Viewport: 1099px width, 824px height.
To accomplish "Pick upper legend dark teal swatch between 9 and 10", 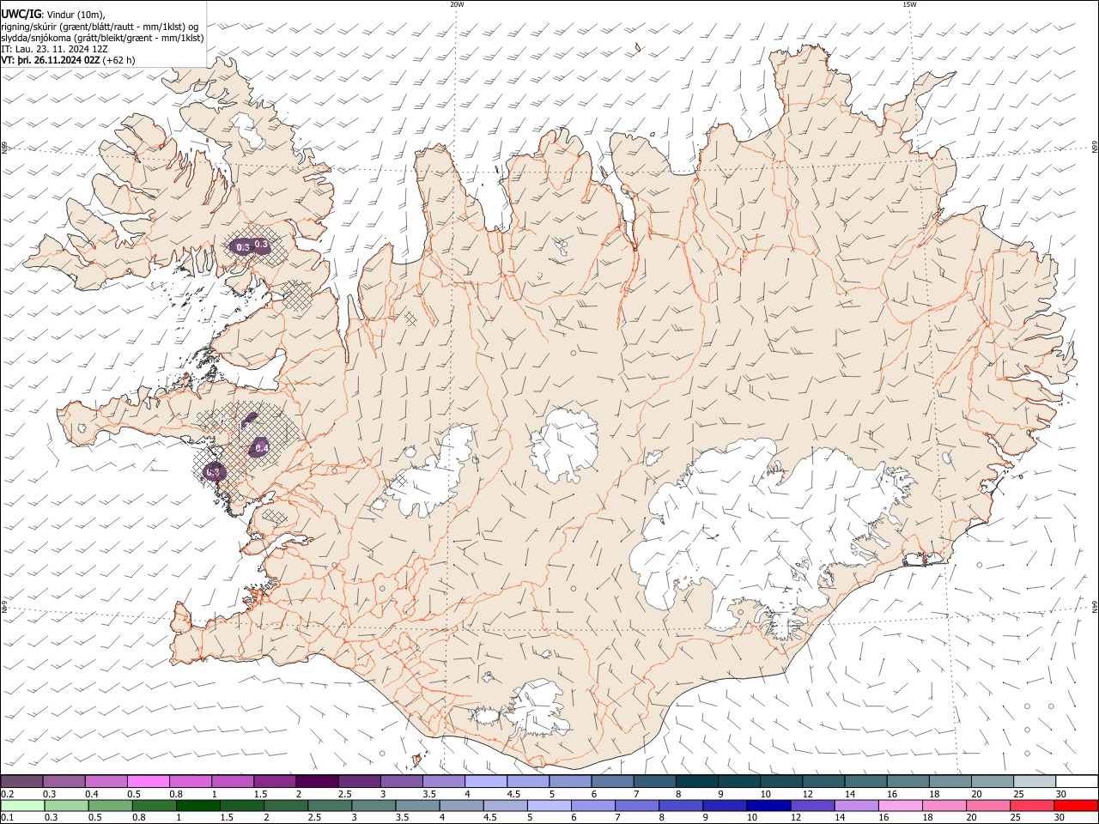I will pyautogui.click(x=738, y=782).
